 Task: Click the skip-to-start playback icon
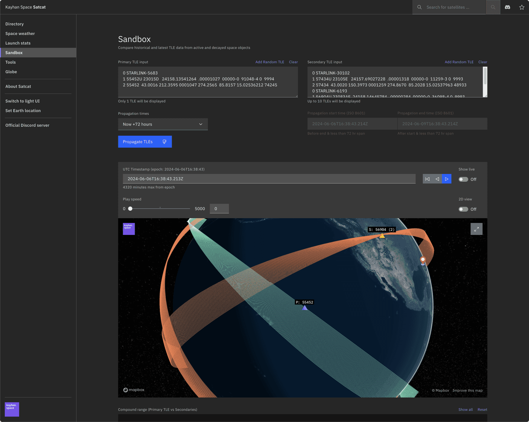427,179
